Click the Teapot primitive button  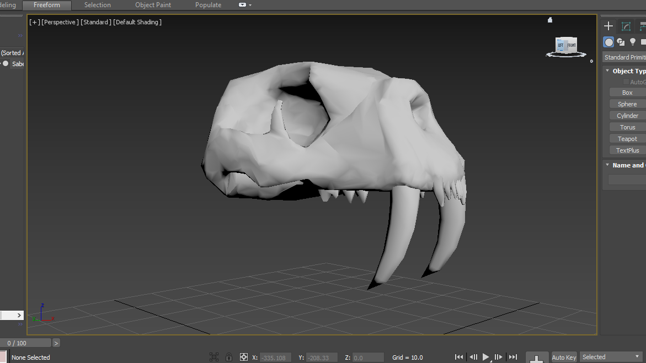(627, 139)
